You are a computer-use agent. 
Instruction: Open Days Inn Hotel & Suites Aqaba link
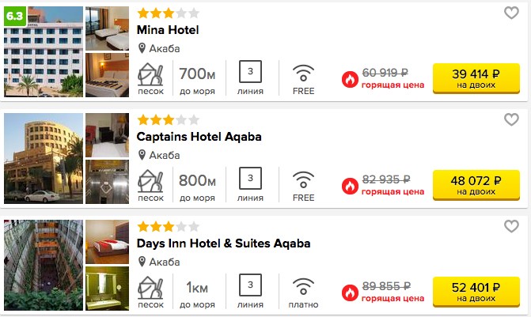point(223,243)
